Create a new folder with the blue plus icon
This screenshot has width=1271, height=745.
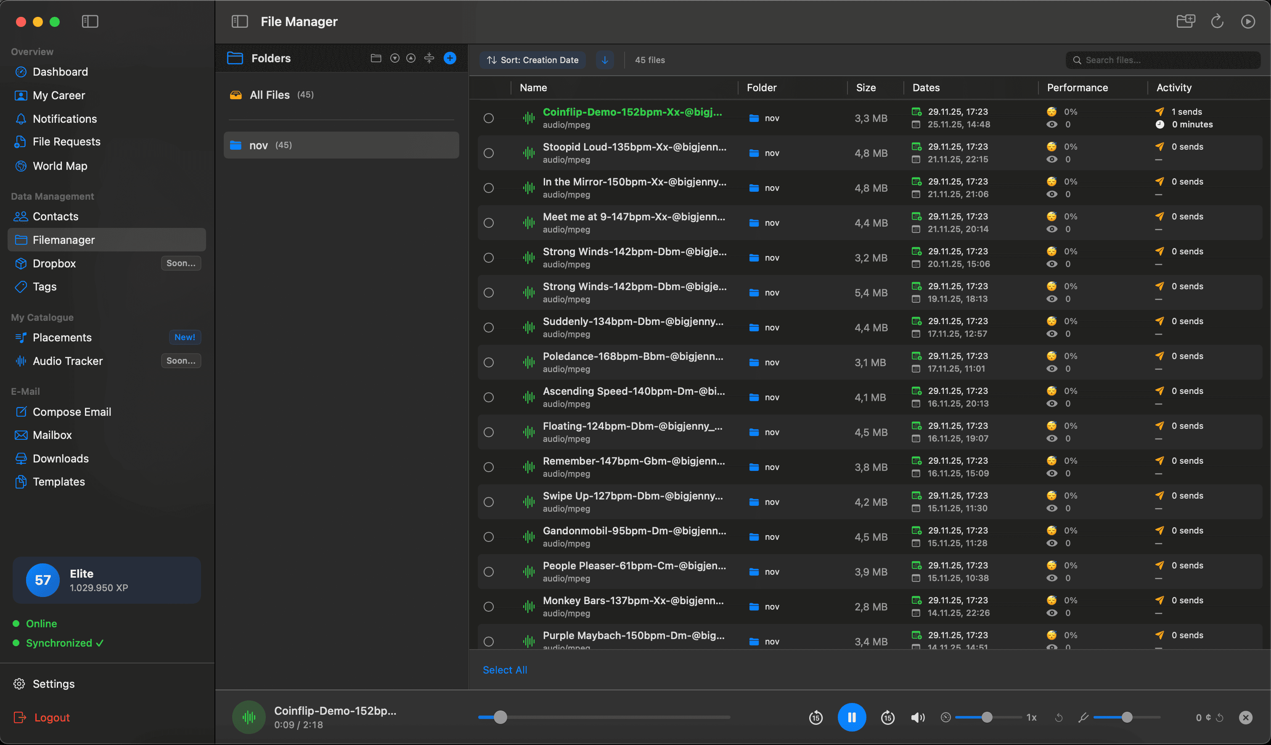pos(449,58)
